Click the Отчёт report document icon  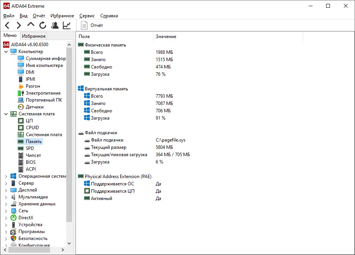[84, 25]
